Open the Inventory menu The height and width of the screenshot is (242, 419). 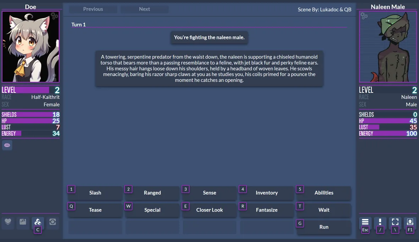coord(266,193)
